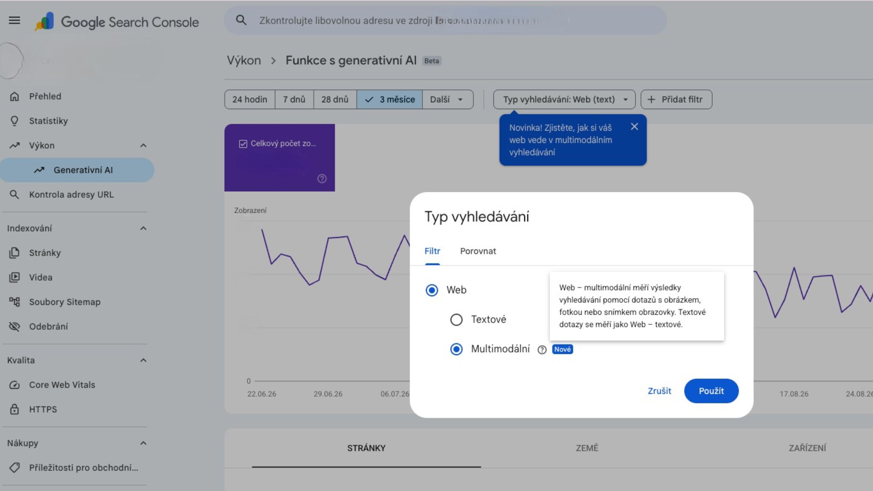Select the Textové radio option
This screenshot has width=873, height=491.
point(456,320)
